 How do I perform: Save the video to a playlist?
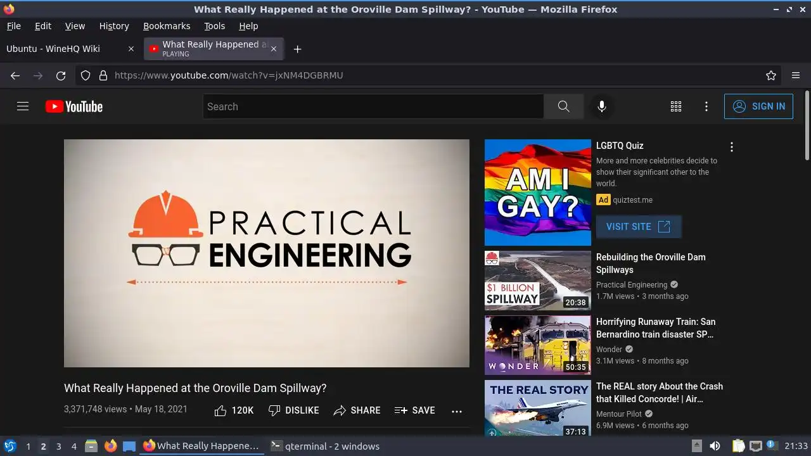pos(414,410)
